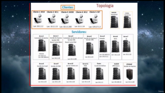Click the VPN Externo label
The height and width of the screenshot is (93, 165).
click(116, 66)
